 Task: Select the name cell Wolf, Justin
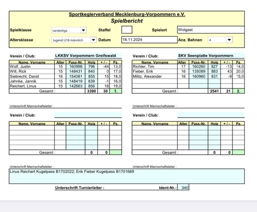pyautogui.click(x=32, y=66)
